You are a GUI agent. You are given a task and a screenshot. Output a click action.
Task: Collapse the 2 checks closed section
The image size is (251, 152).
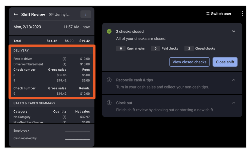point(233,31)
